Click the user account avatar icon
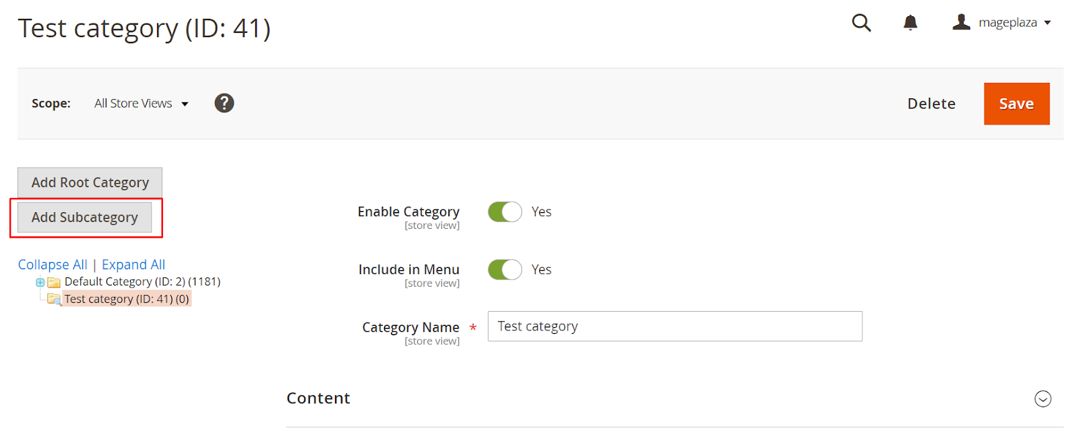The image size is (1078, 441). pos(961,22)
